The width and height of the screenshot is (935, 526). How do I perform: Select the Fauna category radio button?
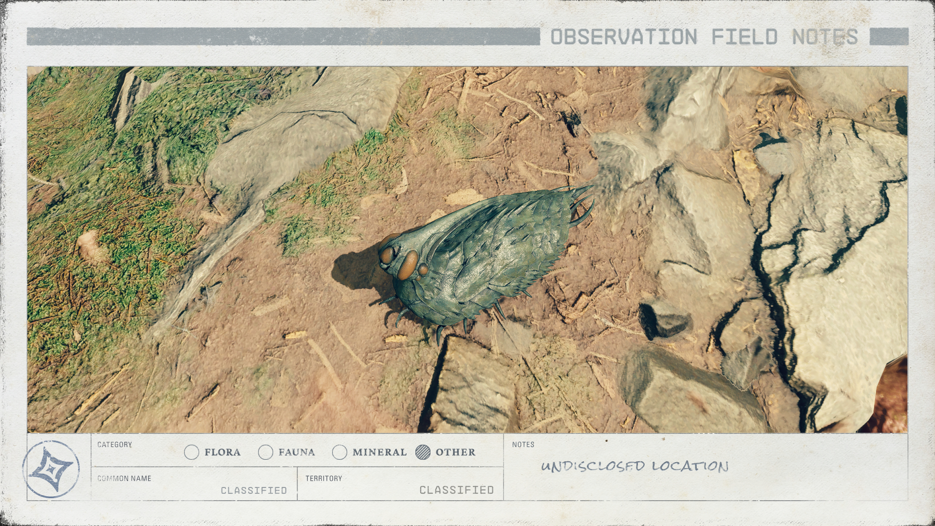(265, 452)
